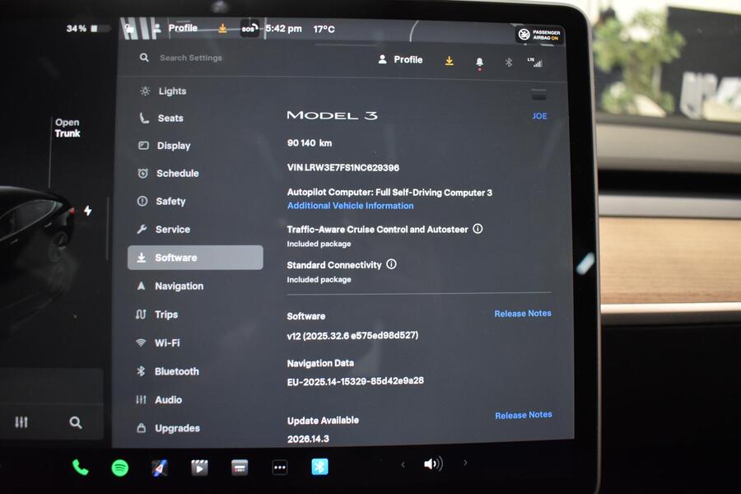Click info icon next to Standard Connectivity
This screenshot has width=741, height=494.
391,264
